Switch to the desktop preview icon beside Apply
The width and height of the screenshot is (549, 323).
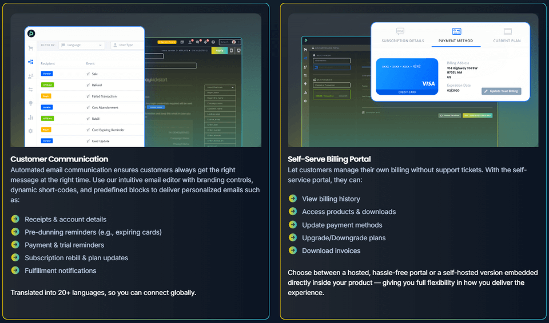[238, 51]
